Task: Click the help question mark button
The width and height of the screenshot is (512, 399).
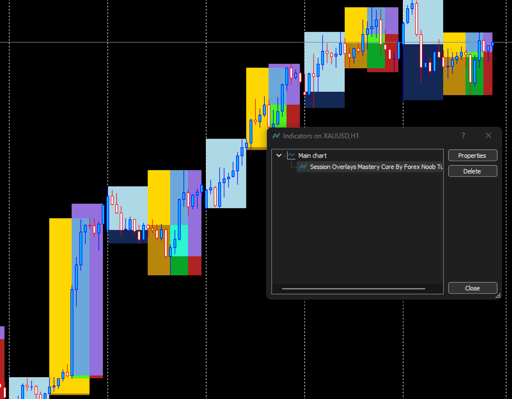Action: click(463, 135)
